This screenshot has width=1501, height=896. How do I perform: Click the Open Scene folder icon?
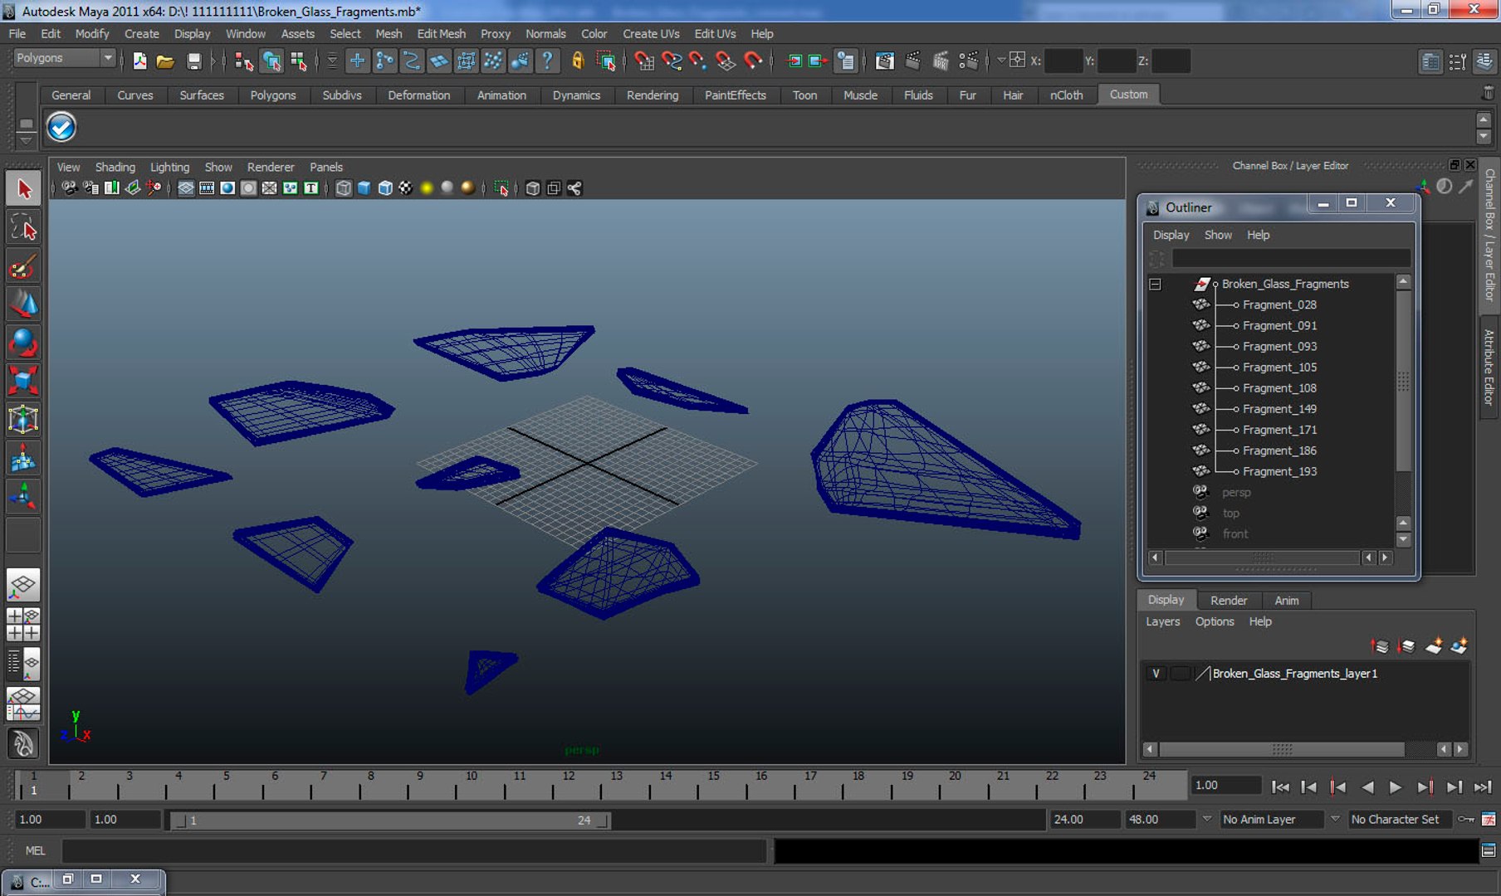coord(165,61)
